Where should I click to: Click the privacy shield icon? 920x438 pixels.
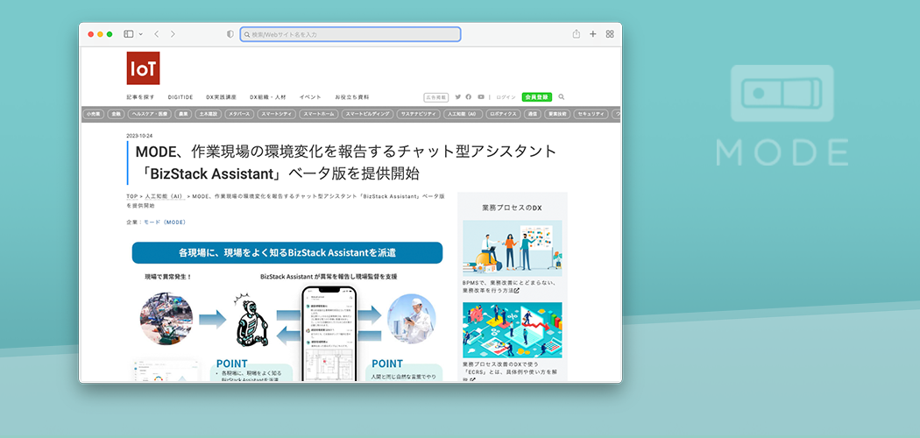point(230,34)
